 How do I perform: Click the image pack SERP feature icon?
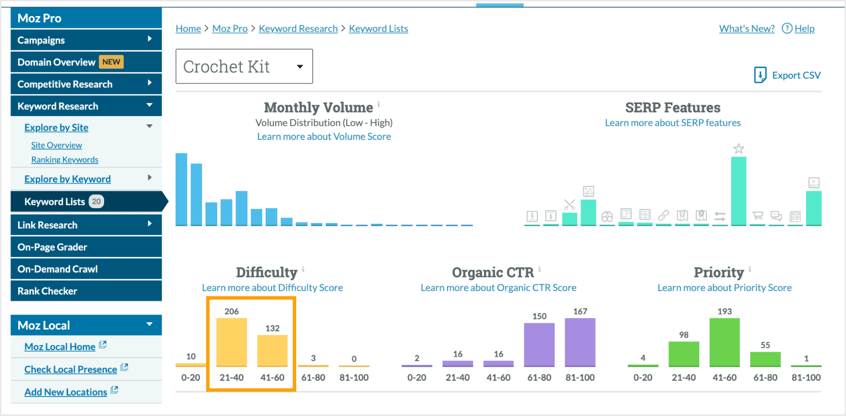pos(588,191)
